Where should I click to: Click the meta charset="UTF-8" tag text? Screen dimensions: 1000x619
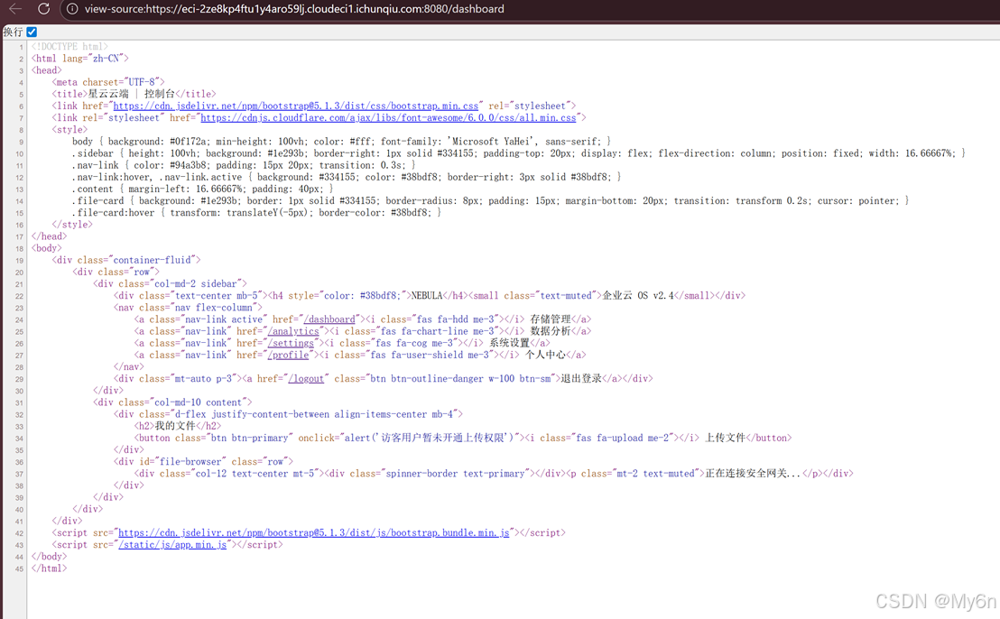(108, 82)
